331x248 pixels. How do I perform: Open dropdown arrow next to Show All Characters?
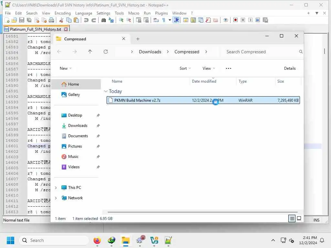(x=169, y=20)
